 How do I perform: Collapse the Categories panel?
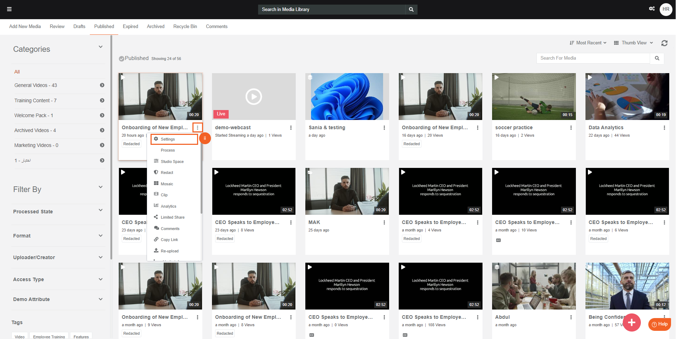(100, 47)
